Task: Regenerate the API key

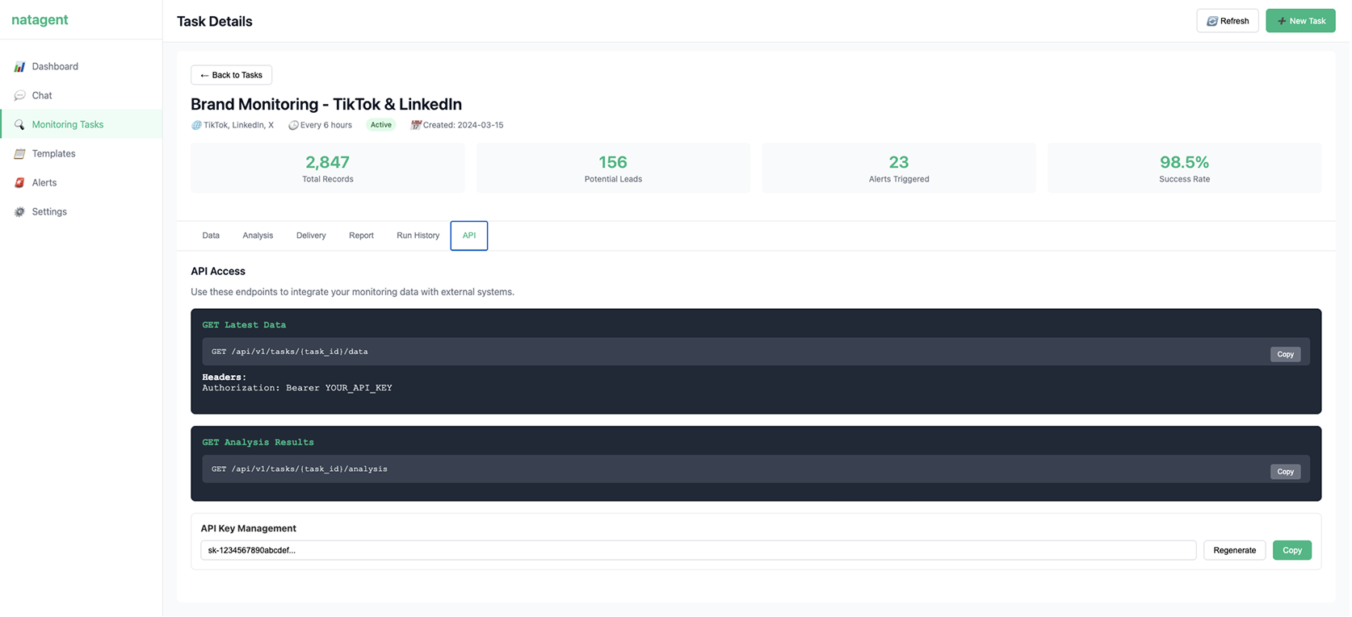Action: pyautogui.click(x=1233, y=550)
